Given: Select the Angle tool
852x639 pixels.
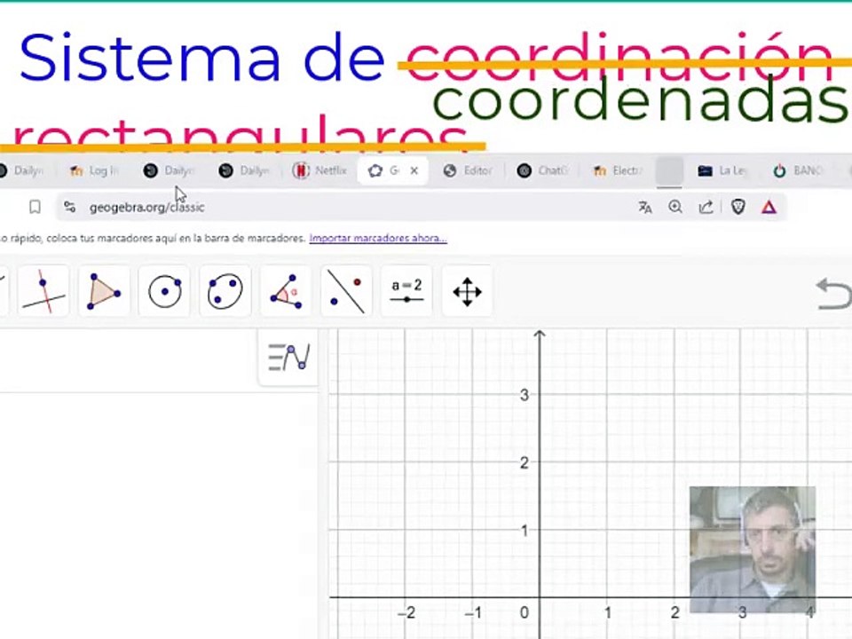Looking at the screenshot, I should coord(286,291).
